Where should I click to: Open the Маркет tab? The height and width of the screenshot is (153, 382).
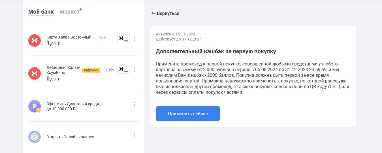69,12
